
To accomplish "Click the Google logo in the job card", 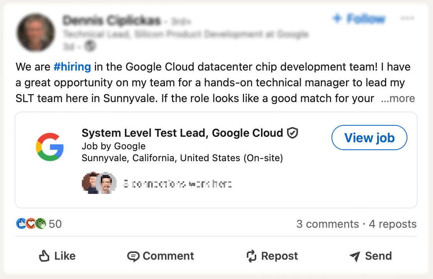I will pyautogui.click(x=50, y=147).
